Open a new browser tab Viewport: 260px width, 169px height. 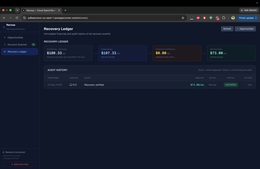tap(65, 10)
